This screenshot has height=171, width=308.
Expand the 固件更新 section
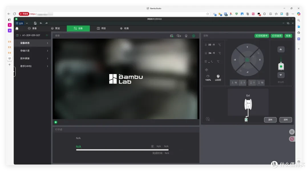click(x=33, y=58)
